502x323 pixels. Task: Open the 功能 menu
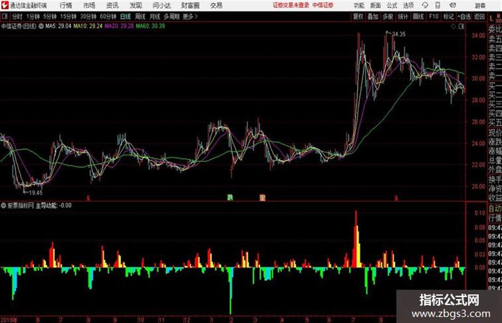pyautogui.click(x=359, y=5)
